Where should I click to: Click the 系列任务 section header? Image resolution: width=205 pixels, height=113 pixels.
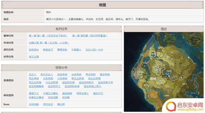62,29
